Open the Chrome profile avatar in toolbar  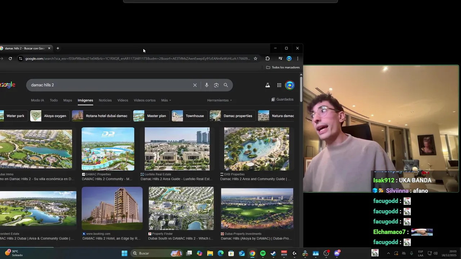tap(289, 59)
